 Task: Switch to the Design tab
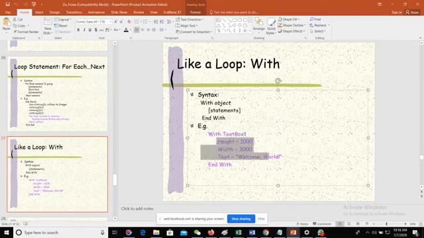(54, 12)
